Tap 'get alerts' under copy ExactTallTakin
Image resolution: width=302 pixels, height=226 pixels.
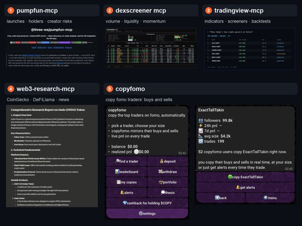click(x=245, y=187)
